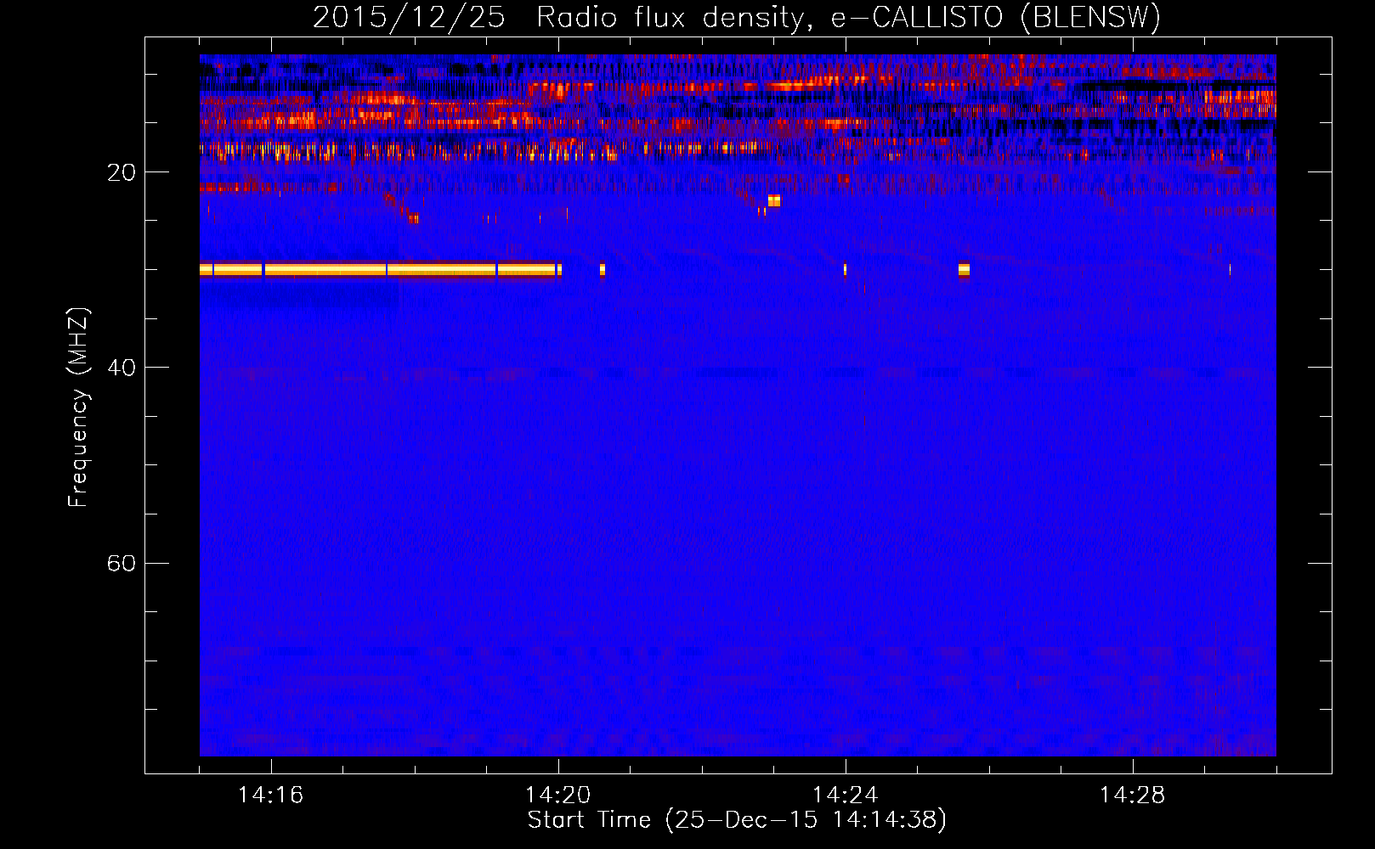Click the 60 frequency tick label
The height and width of the screenshot is (849, 1375).
122,563
